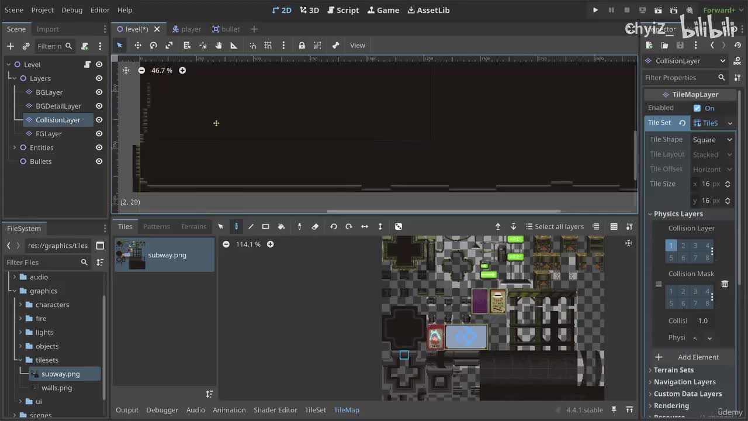This screenshot has height=421, width=748.
Task: Select the TileMap paint pencil tool
Action: 236,227
